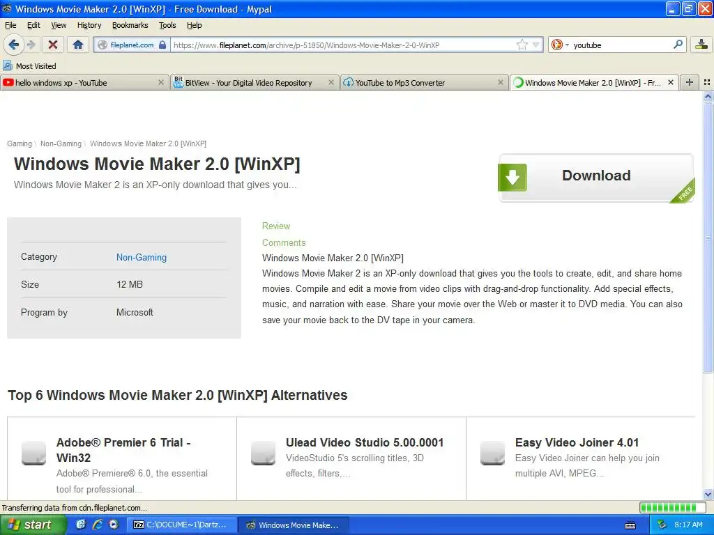
Task: Open the Non-Gaming category link
Action: pyautogui.click(x=141, y=257)
